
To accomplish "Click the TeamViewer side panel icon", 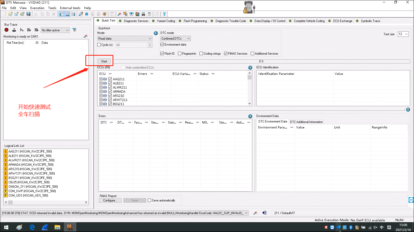I will pos(411,200).
